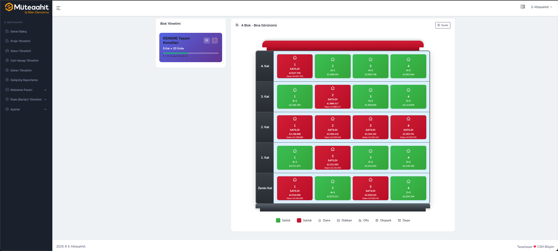Click the Görev Yönetimi sidebar icon
The image size is (558, 251).
(7, 70)
